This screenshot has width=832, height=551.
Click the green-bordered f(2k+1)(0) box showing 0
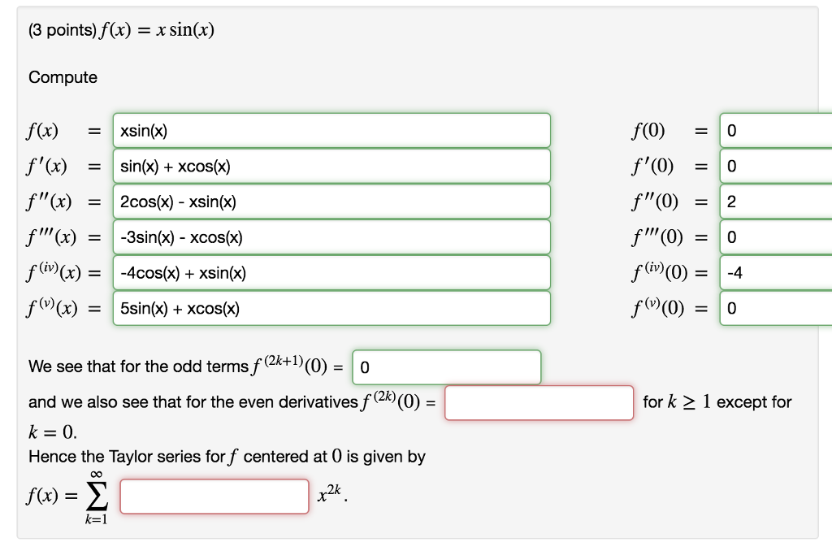[x=446, y=367]
